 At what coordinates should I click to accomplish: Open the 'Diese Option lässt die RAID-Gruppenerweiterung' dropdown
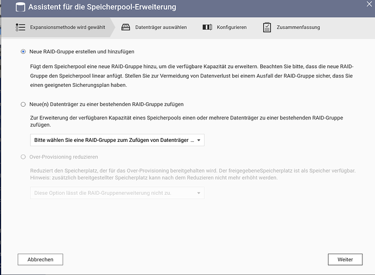tap(117, 193)
